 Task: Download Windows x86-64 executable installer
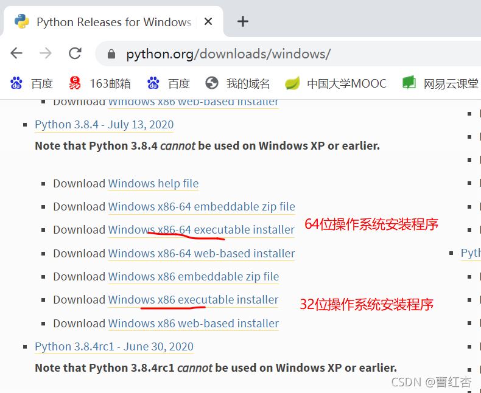click(x=202, y=230)
